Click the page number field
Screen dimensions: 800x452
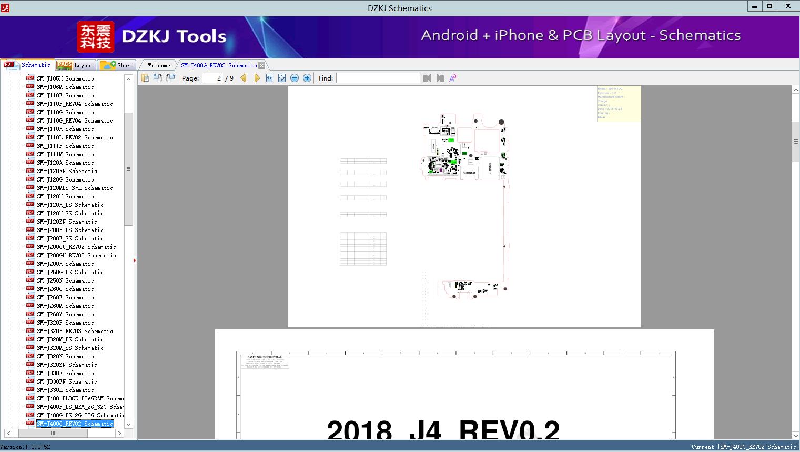212,78
